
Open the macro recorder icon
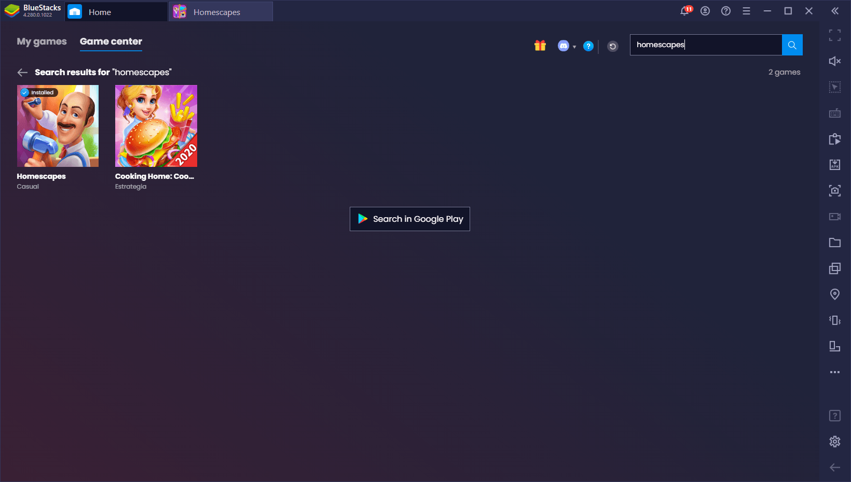coord(835,139)
